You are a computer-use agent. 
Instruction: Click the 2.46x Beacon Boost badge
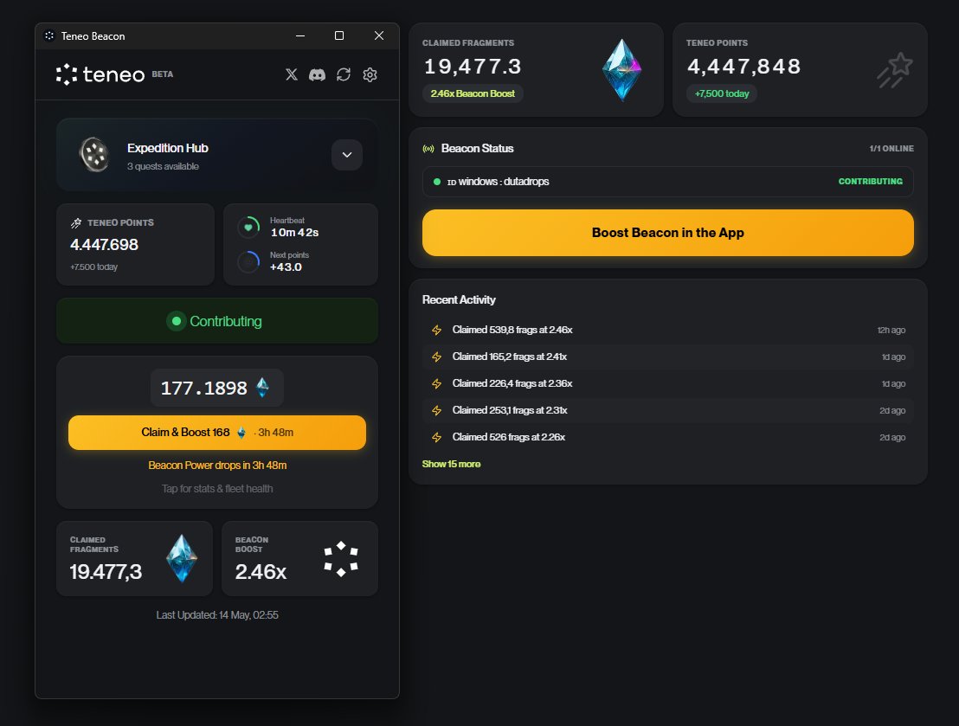(473, 93)
